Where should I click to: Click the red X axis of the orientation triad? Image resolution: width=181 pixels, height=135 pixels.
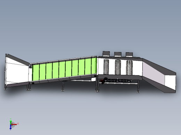(14, 124)
